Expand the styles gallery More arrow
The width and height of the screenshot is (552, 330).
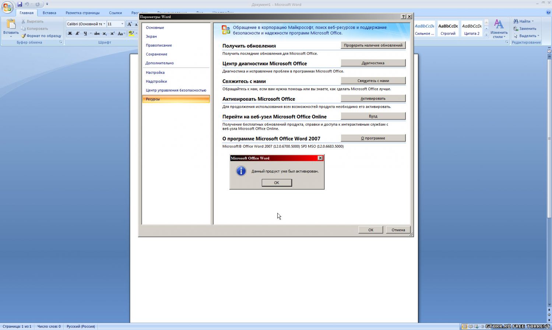[486, 35]
